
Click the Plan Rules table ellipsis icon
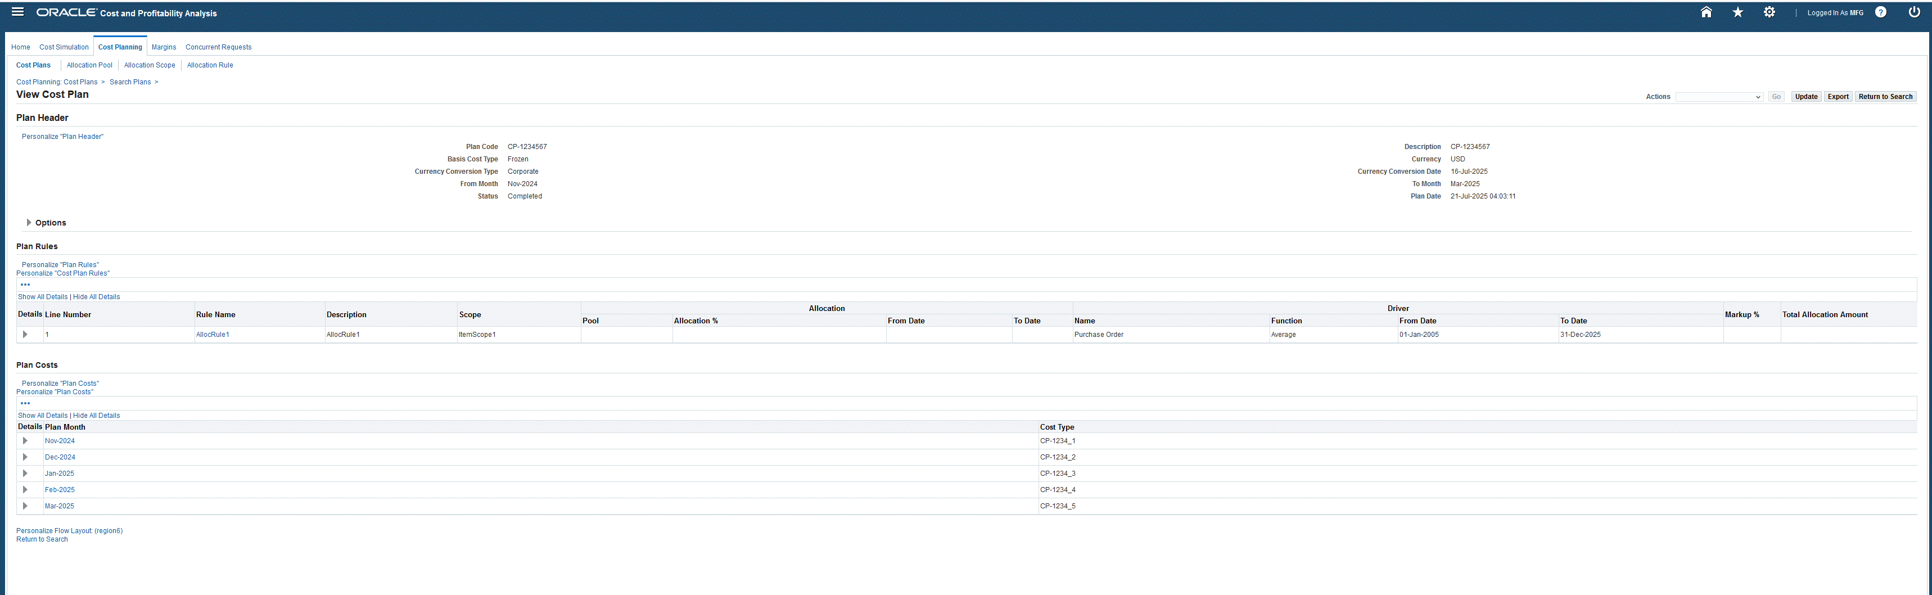[25, 285]
